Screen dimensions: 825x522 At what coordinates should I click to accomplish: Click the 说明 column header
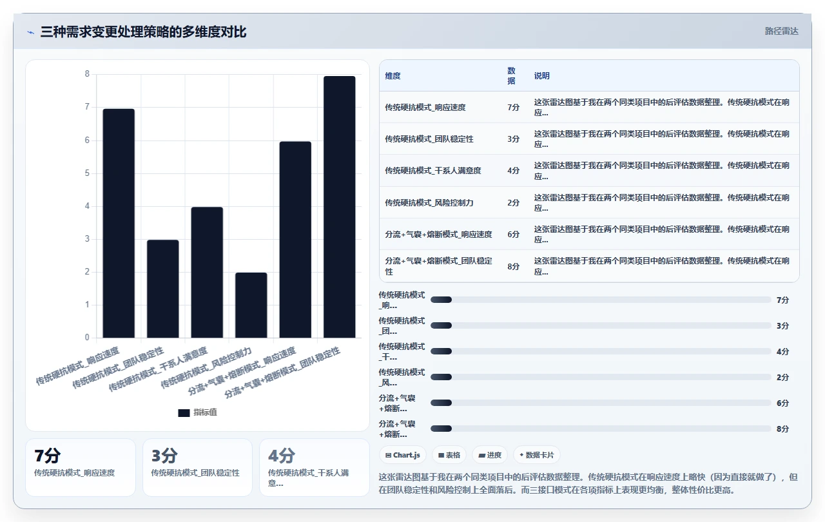point(541,76)
